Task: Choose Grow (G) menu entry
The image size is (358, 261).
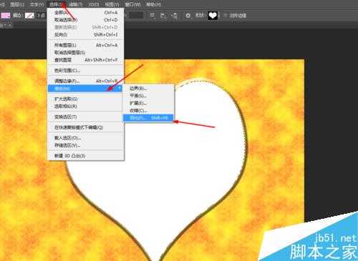Action: click(x=86, y=99)
